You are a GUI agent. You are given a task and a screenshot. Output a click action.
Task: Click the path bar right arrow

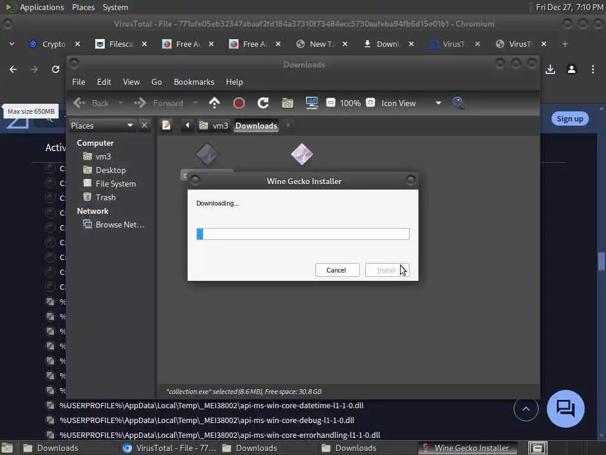coord(288,126)
